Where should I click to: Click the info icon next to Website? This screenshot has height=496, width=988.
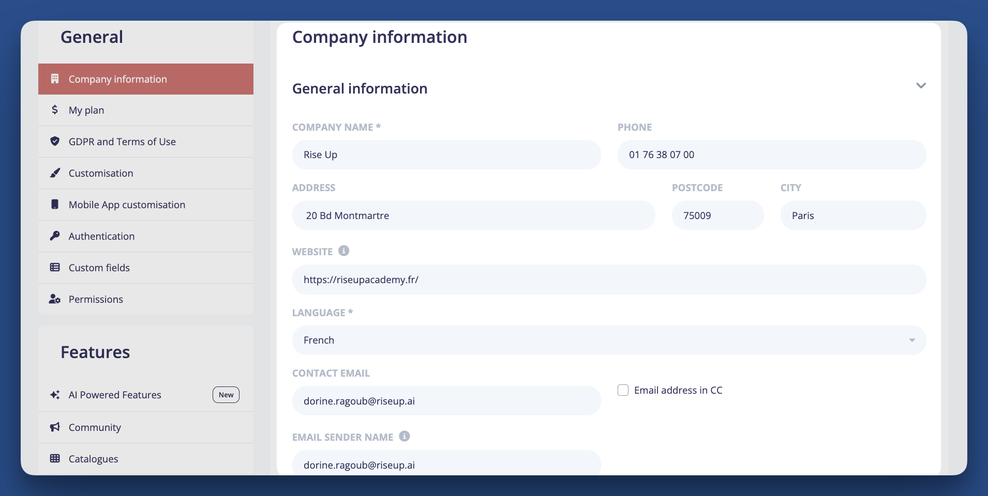tap(344, 251)
